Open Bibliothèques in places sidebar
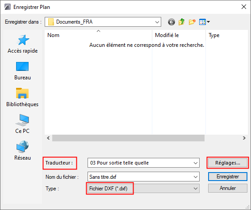The height and width of the screenshot is (210, 251). (x=22, y=98)
